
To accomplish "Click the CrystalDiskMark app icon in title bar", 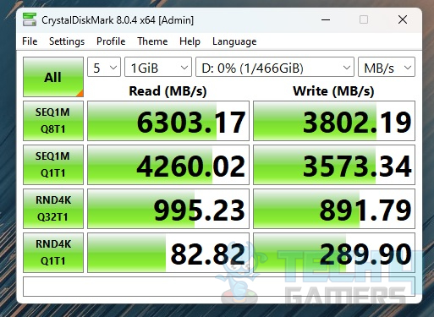I will click(30, 19).
